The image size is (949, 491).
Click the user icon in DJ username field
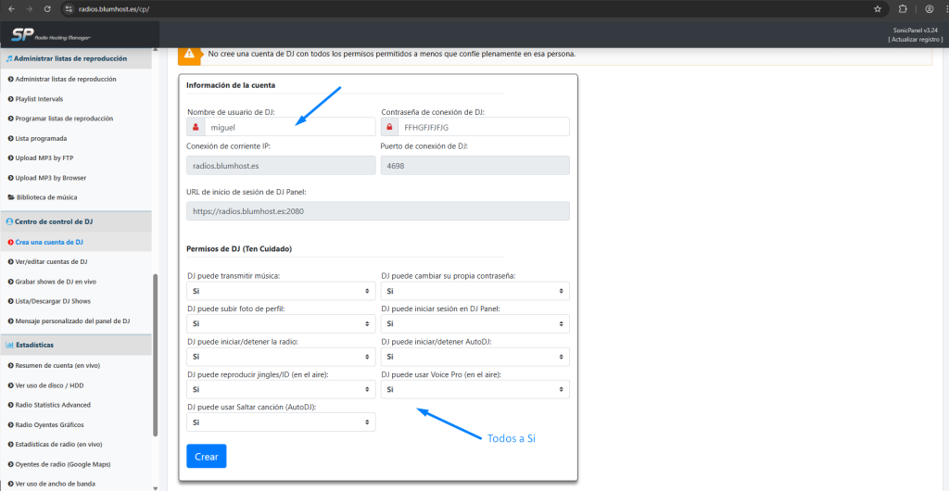pyautogui.click(x=196, y=127)
